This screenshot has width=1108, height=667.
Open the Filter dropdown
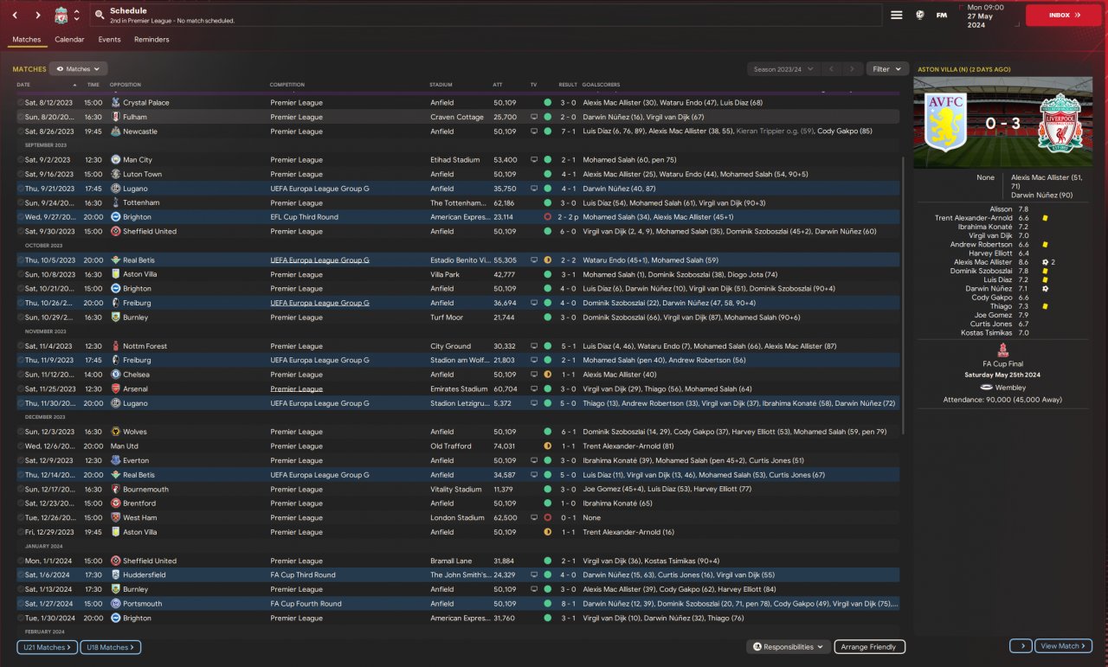click(887, 69)
